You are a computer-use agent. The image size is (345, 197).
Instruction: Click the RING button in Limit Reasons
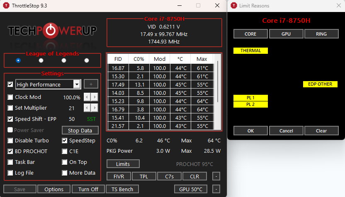point(321,34)
